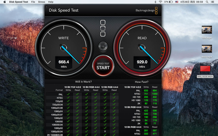Click the WRITE gauge reading 668.4 MB/s
218x136 pixels.
(x=64, y=63)
